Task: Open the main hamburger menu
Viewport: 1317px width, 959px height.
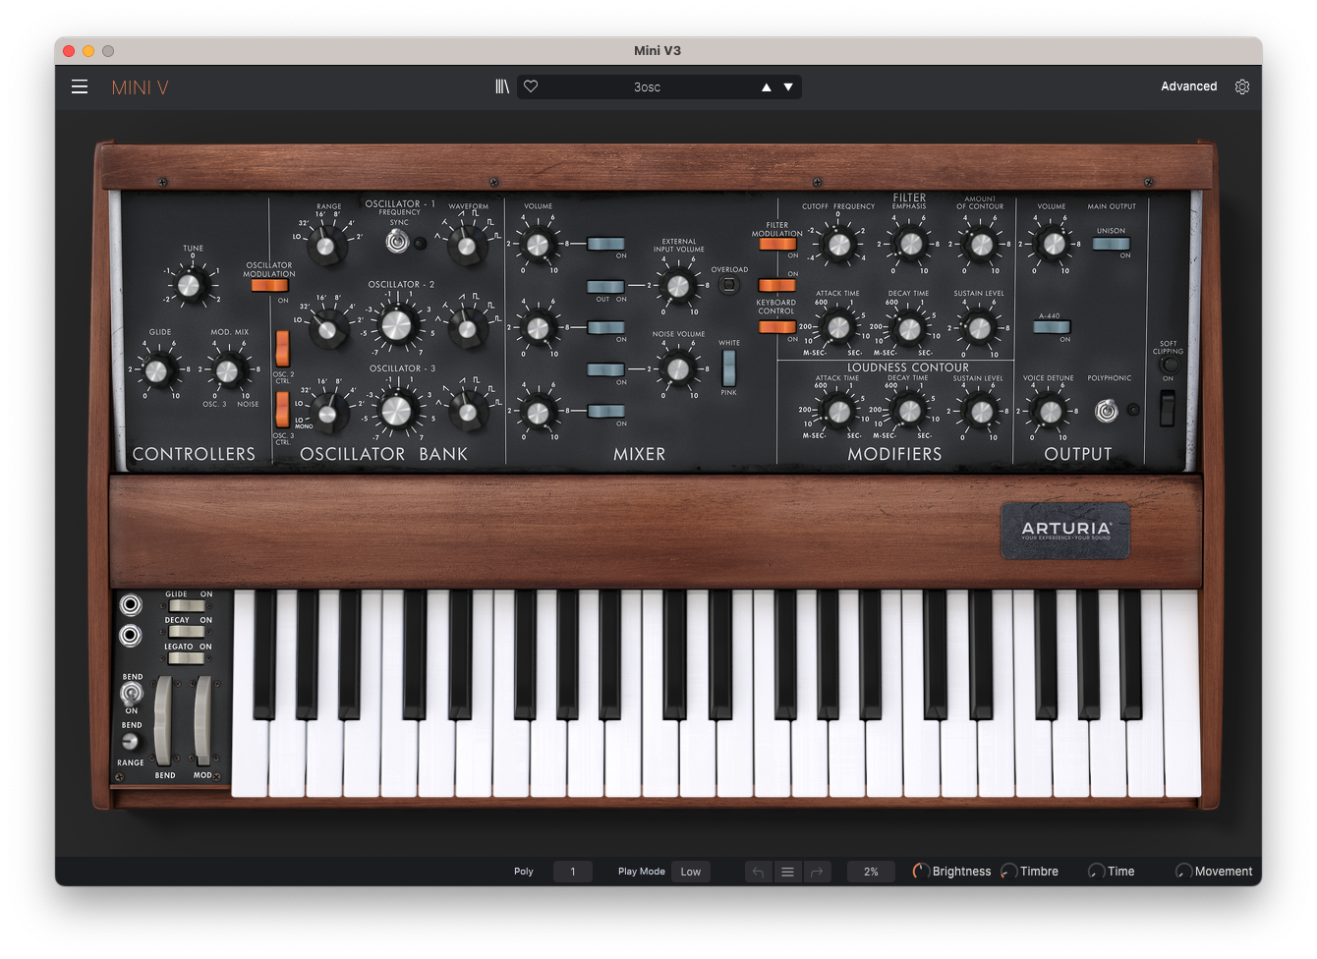Action: 80,87
